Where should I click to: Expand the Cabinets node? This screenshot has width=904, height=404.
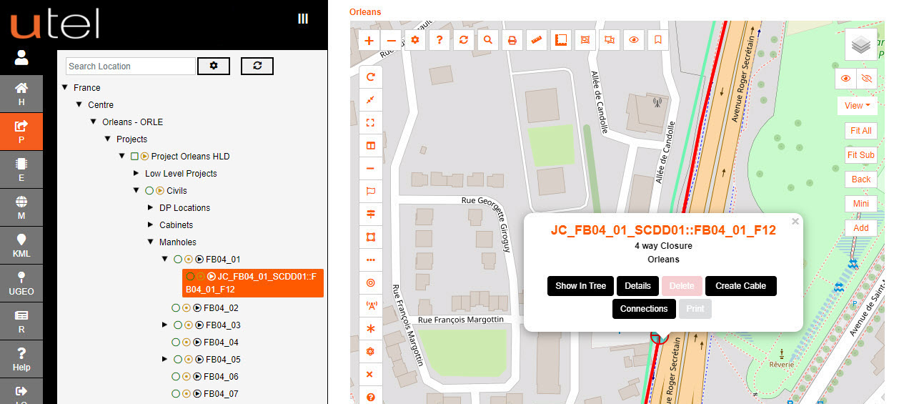tap(151, 225)
